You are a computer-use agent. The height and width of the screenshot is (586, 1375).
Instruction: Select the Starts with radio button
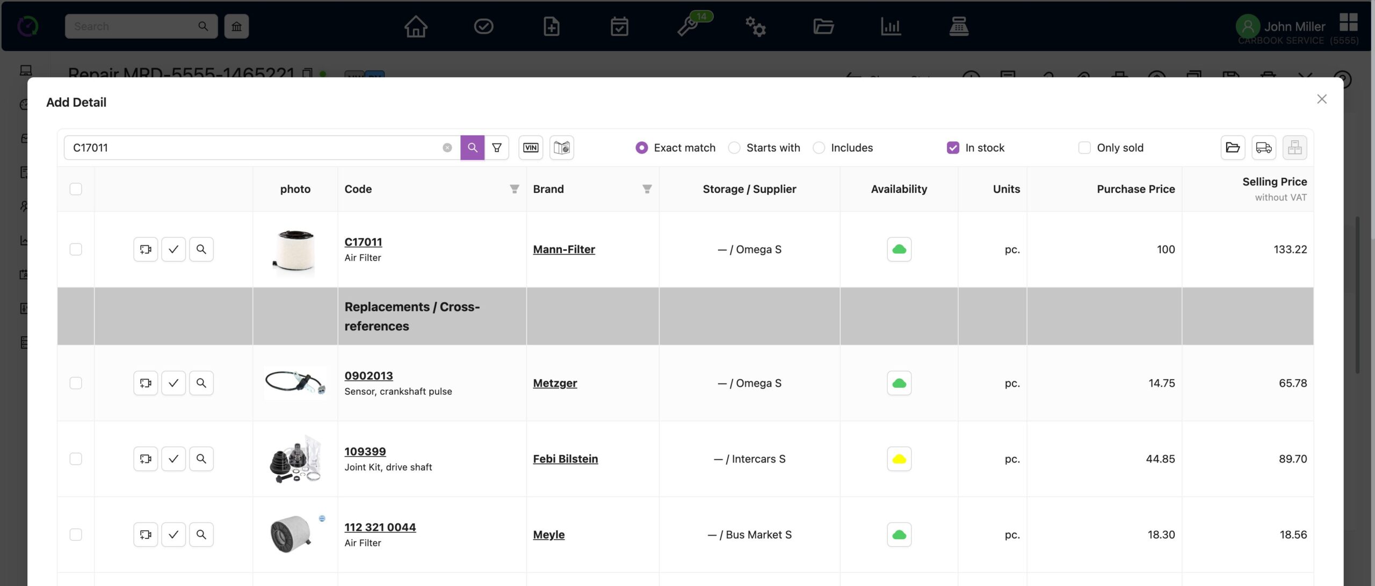point(734,148)
